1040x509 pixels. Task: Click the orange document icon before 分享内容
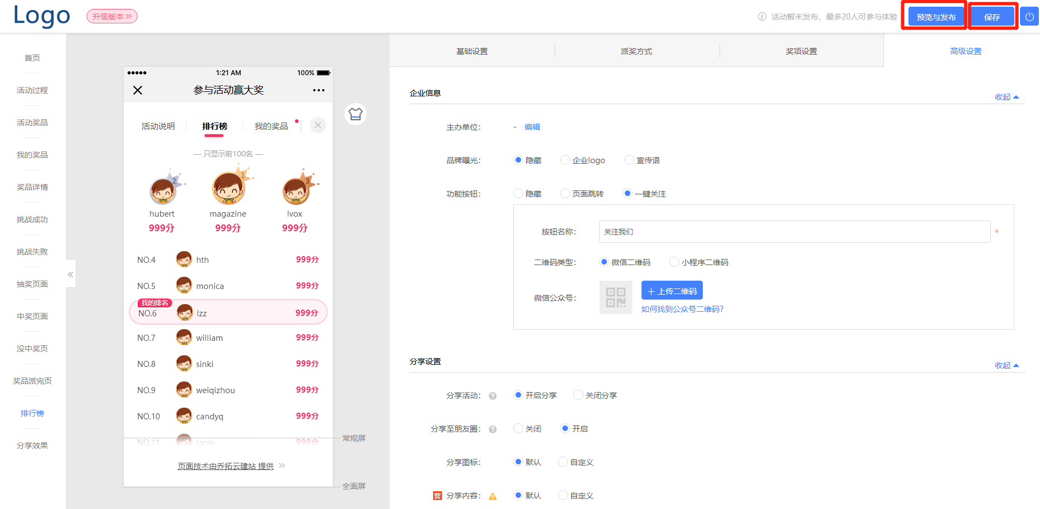click(436, 495)
